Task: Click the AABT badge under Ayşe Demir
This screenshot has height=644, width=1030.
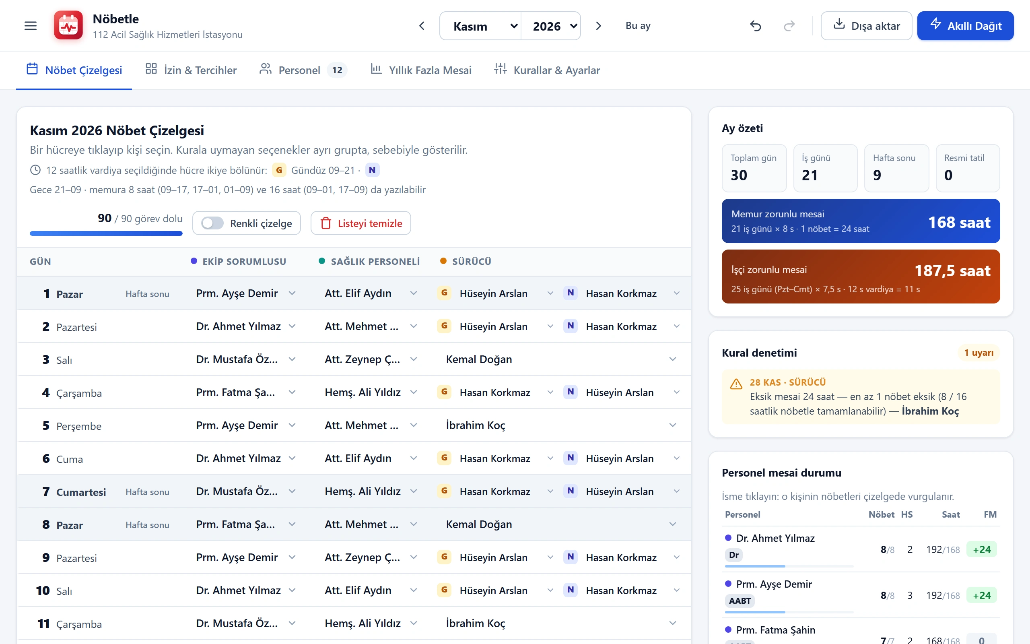Action: pos(740,601)
